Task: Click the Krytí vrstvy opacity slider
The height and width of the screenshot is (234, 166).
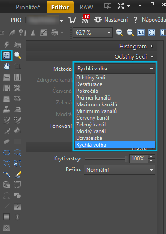Action: pos(106,159)
